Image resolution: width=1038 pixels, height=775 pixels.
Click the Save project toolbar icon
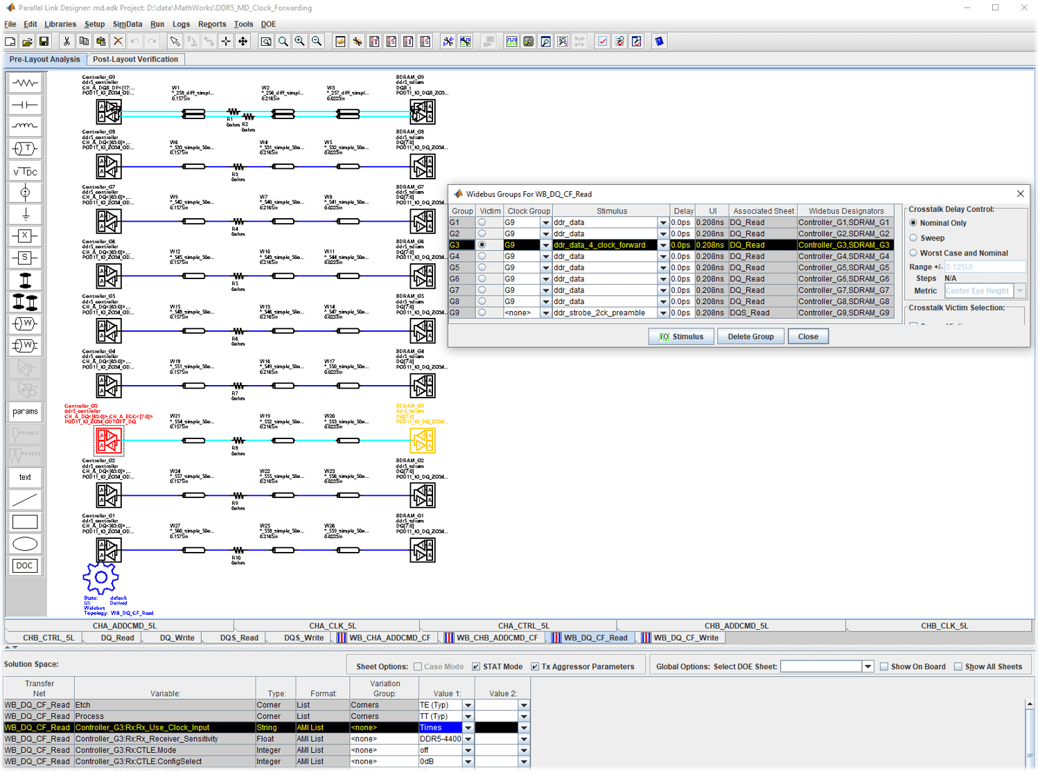tap(44, 42)
